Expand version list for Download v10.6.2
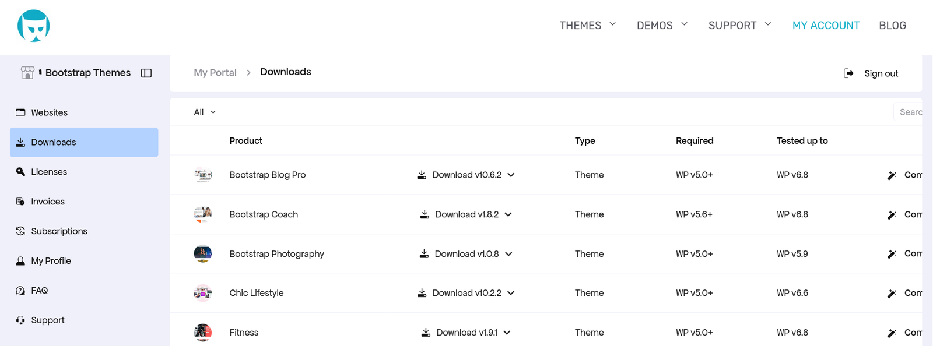933x346 pixels. click(511, 175)
